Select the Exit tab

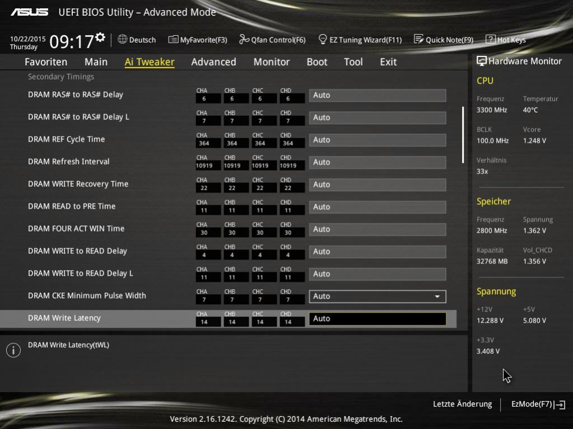pyautogui.click(x=388, y=62)
